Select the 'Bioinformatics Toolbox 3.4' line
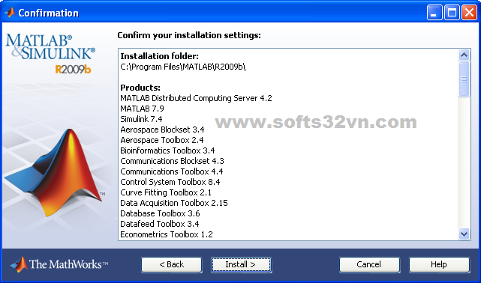Screen dimensions: 481x283 click(x=167, y=150)
